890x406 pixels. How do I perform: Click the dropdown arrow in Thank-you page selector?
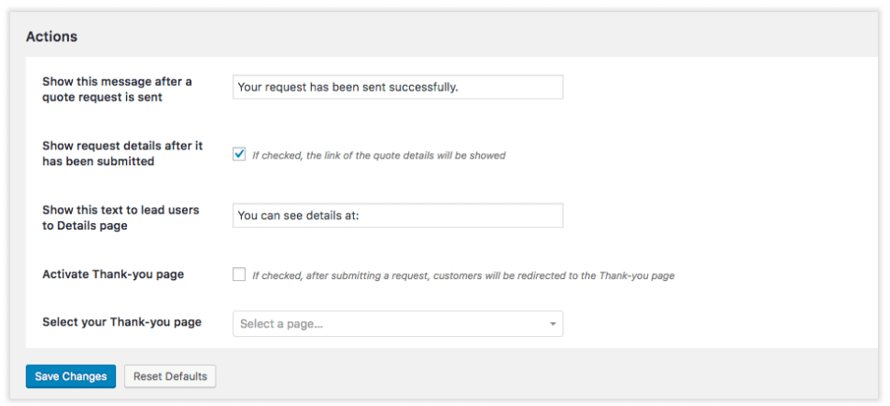pyautogui.click(x=552, y=325)
